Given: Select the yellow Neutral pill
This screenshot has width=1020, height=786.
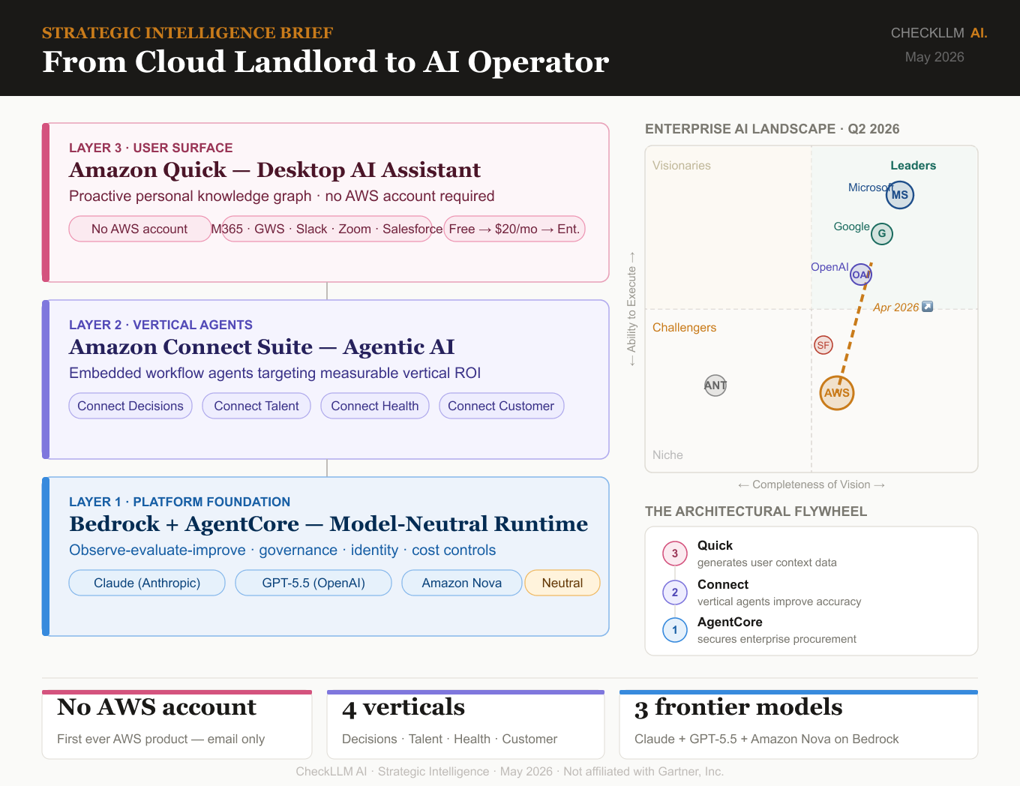Looking at the screenshot, I should pyautogui.click(x=562, y=583).
